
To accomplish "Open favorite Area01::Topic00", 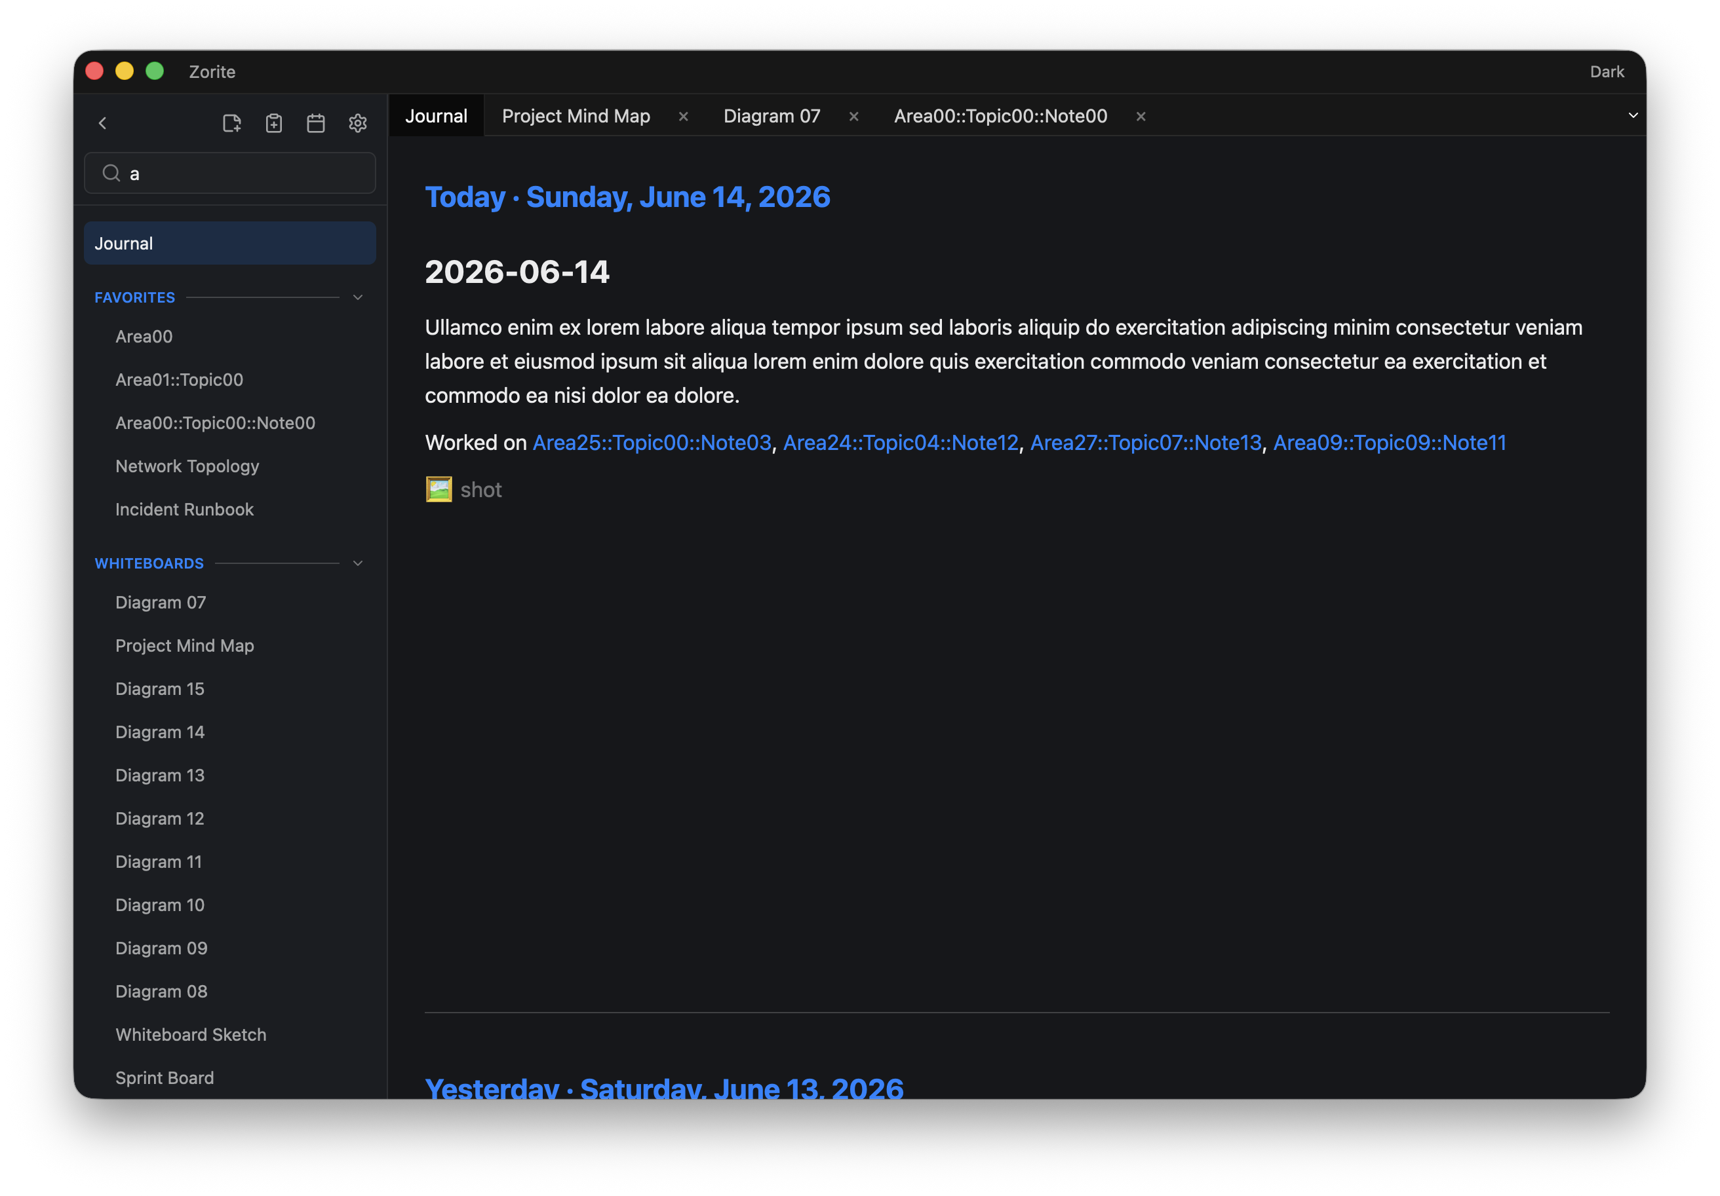I will tap(179, 379).
